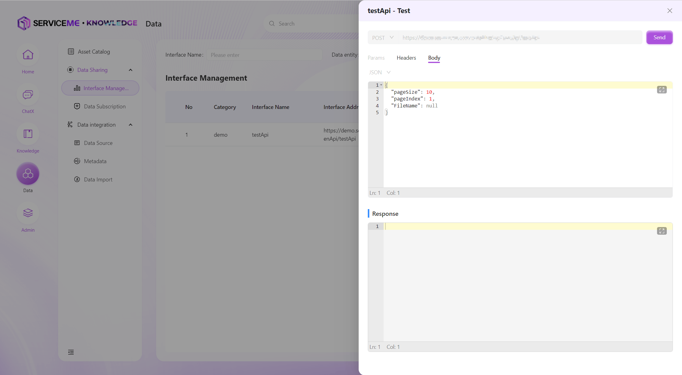Collapse the Data Sharing menu group

pos(131,70)
